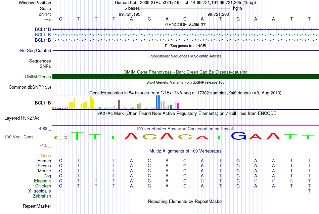Viewport: 319px width, 214px height.
Task: Click the Gaps label
Action: [x=46, y=156]
